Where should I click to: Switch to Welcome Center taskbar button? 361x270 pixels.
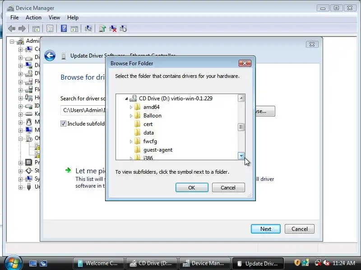[98, 263]
